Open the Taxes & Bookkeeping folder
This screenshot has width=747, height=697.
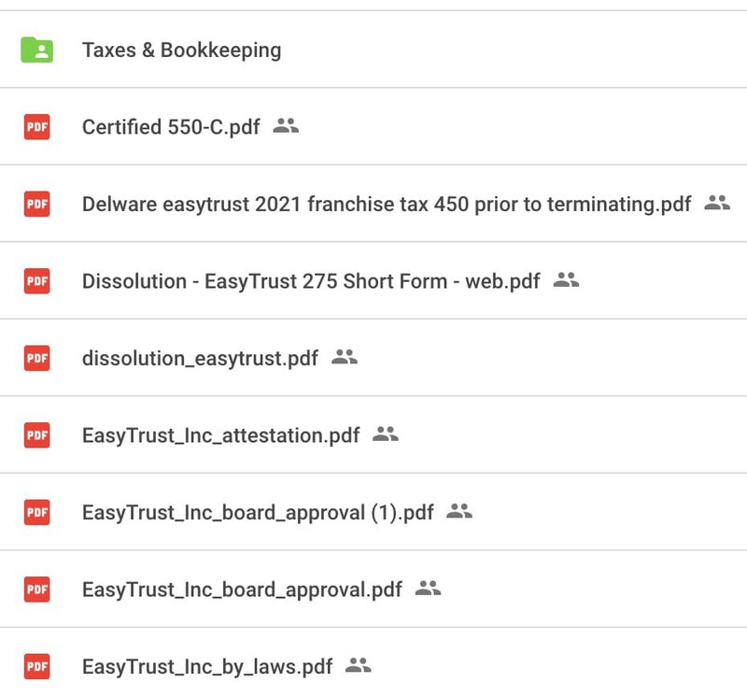[x=181, y=50]
